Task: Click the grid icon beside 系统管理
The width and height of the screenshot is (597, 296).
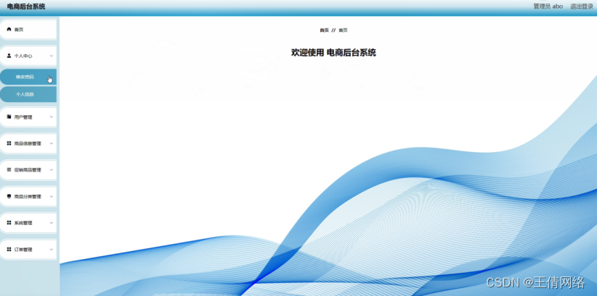Action: [9, 223]
